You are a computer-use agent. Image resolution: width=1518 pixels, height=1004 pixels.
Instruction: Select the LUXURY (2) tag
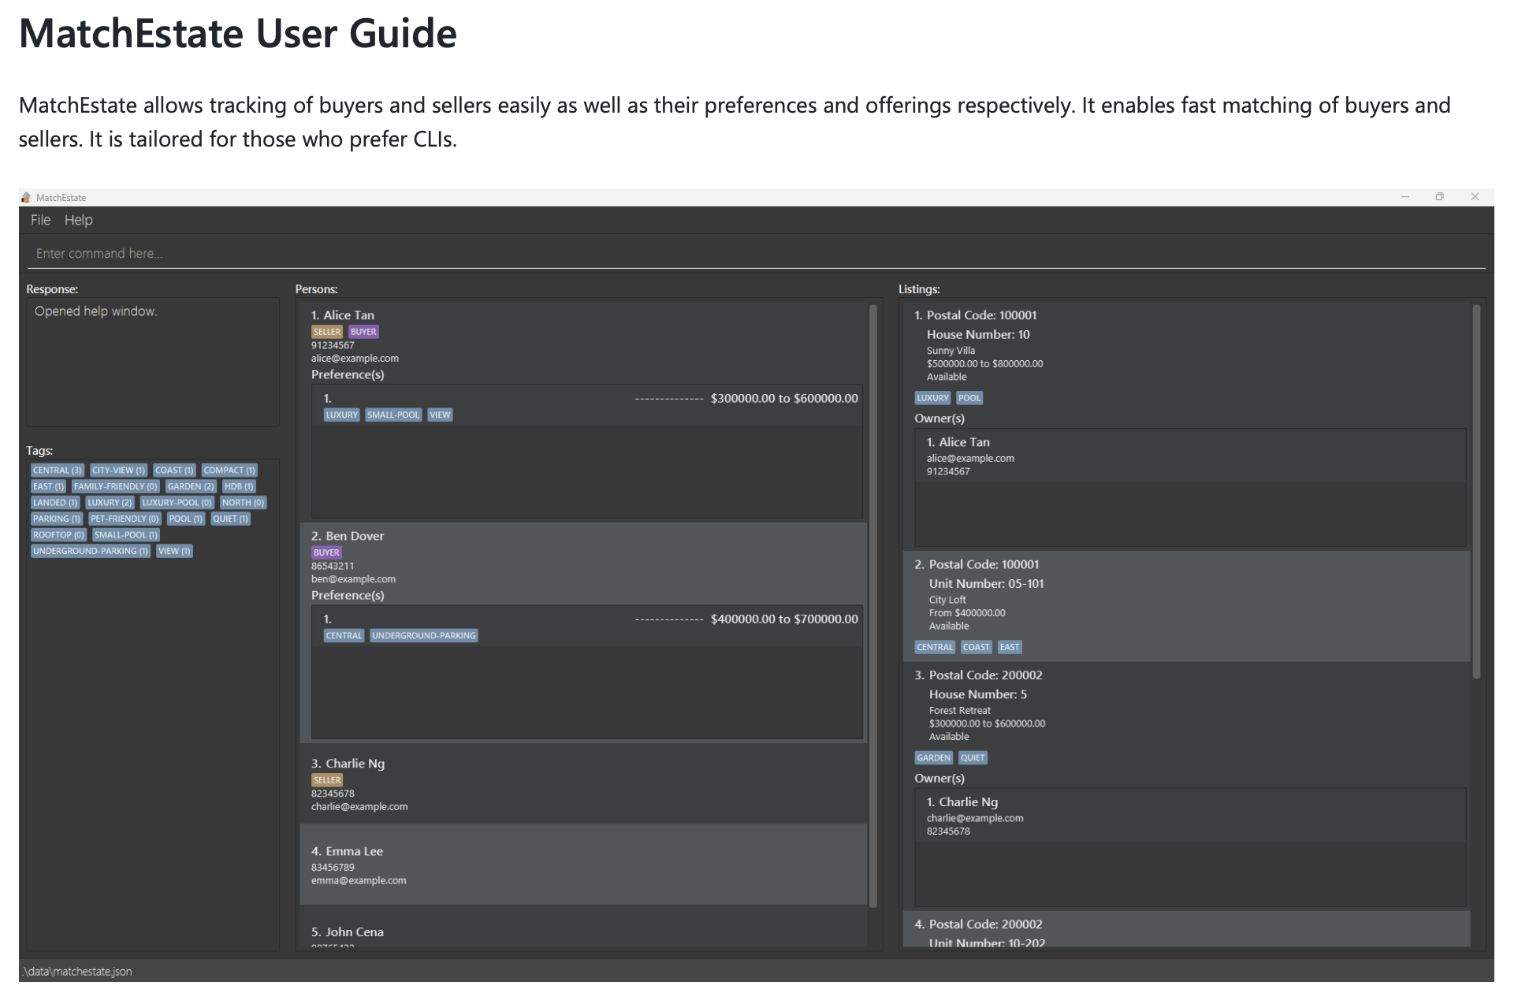[x=110, y=503]
